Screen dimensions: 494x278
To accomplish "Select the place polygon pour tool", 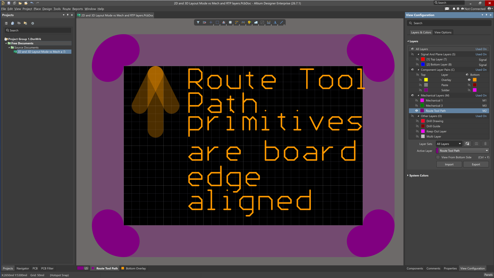I will point(256,23).
